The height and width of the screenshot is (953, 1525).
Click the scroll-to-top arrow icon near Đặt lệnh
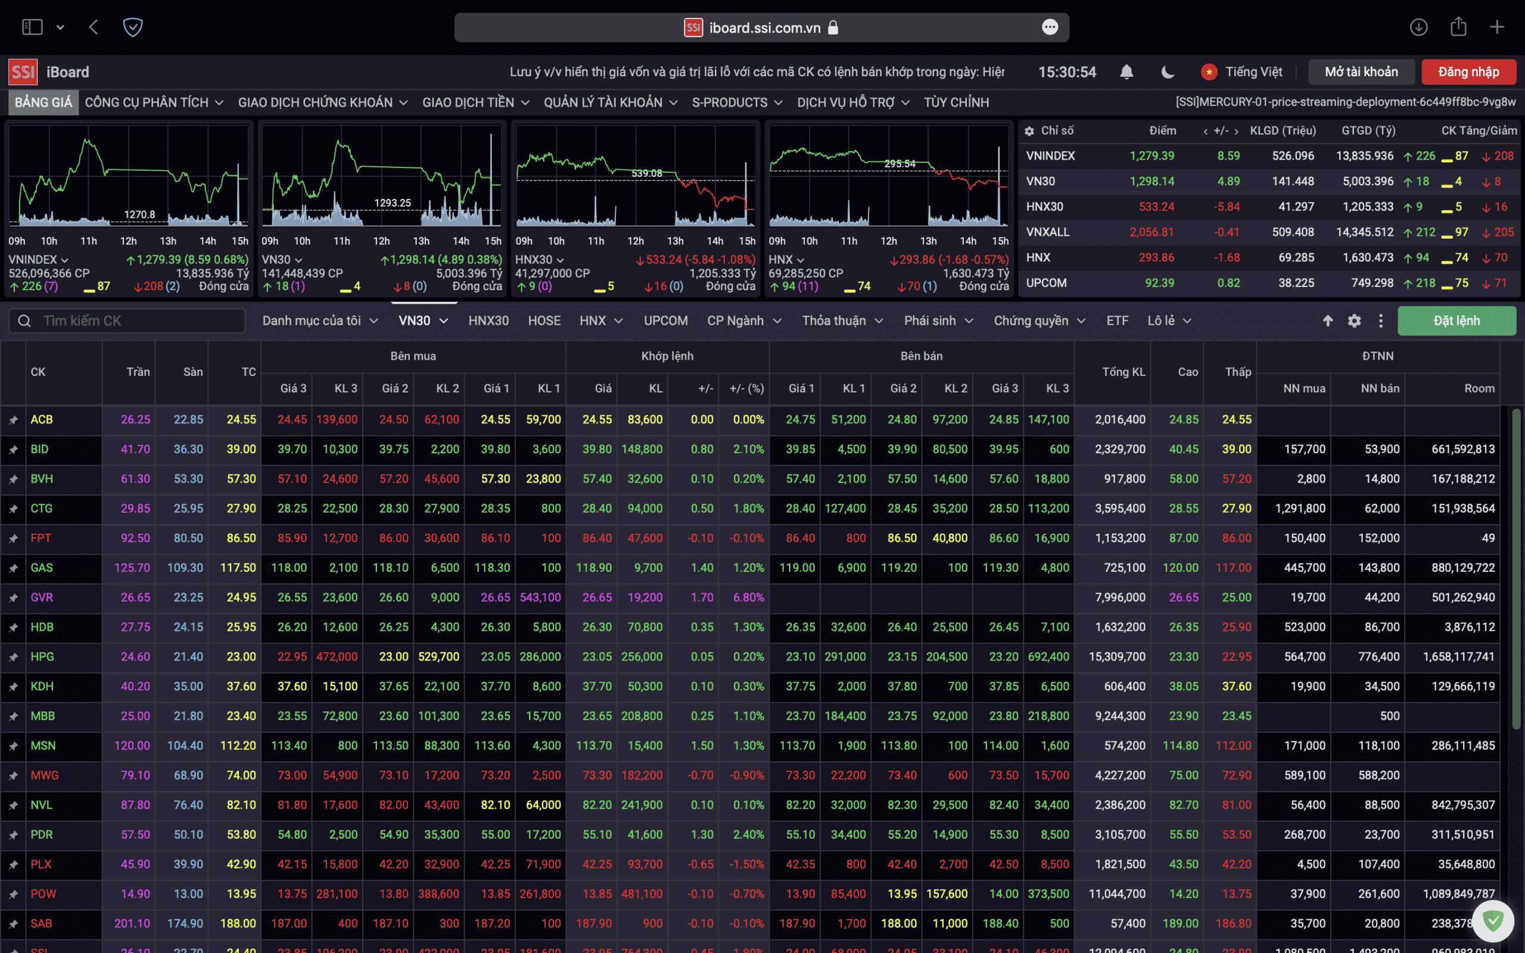coord(1328,321)
